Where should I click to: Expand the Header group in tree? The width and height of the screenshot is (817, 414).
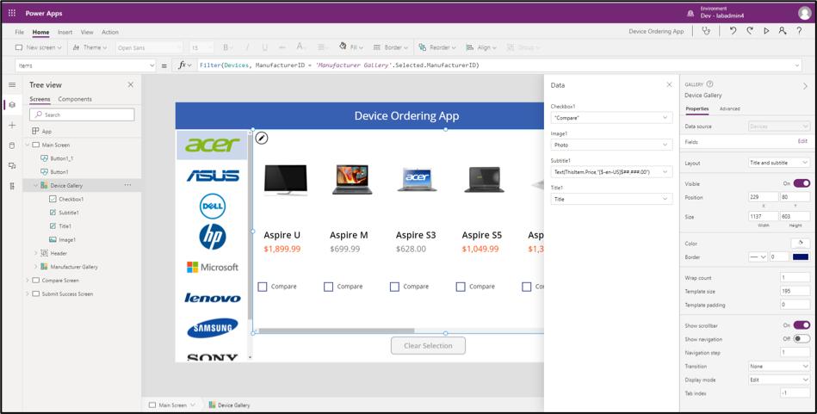36,253
